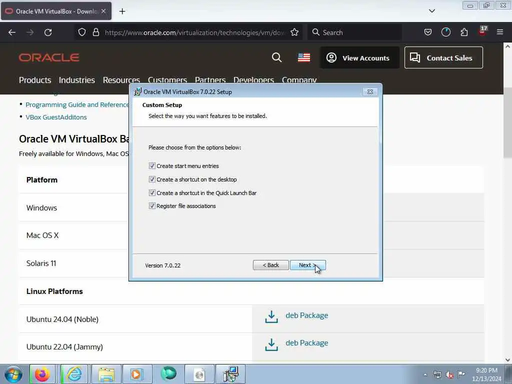This screenshot has width=512, height=384.
Task: Close the Oracle VM VirtualBox tab
Action: [103, 11]
